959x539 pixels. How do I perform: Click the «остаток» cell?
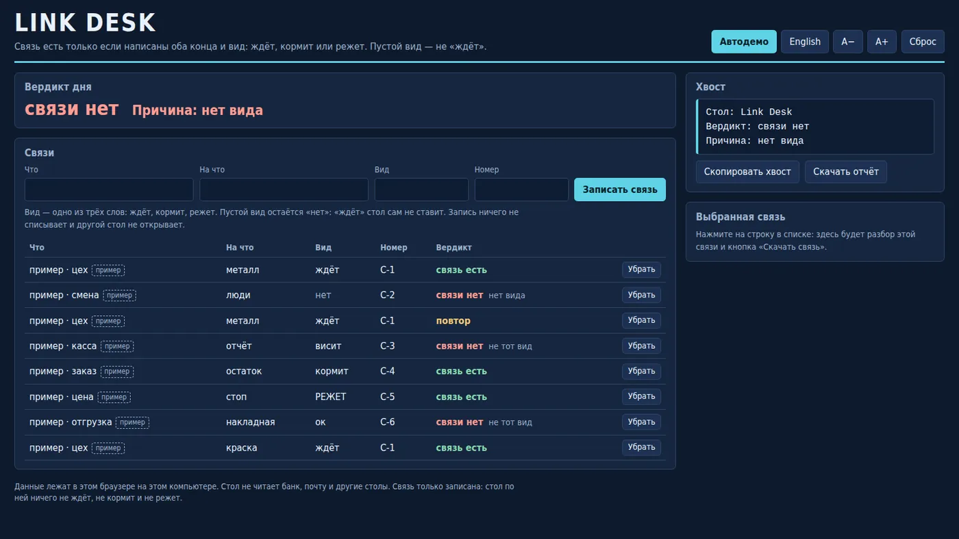(244, 371)
